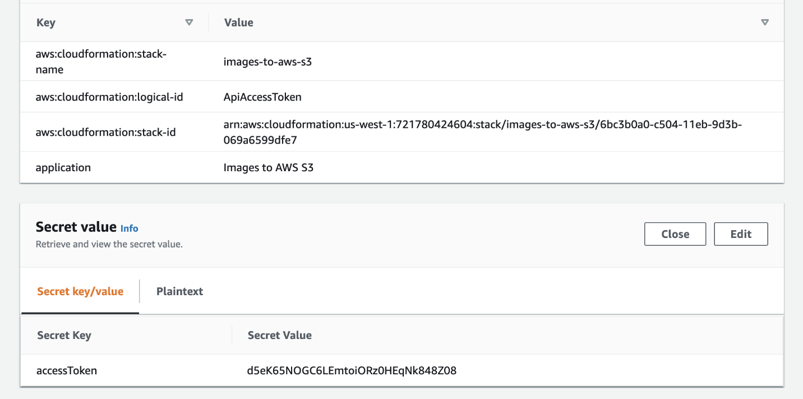Select the images-to-aws-s3 stack name value
The width and height of the screenshot is (803, 399).
[267, 62]
